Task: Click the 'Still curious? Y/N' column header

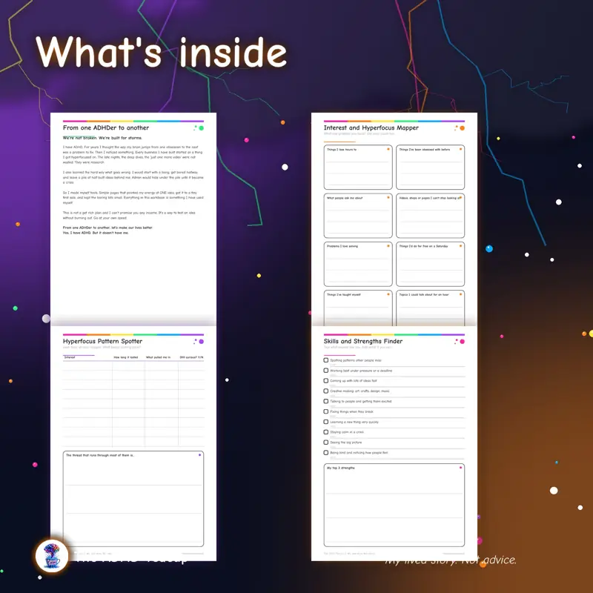Action: point(191,357)
